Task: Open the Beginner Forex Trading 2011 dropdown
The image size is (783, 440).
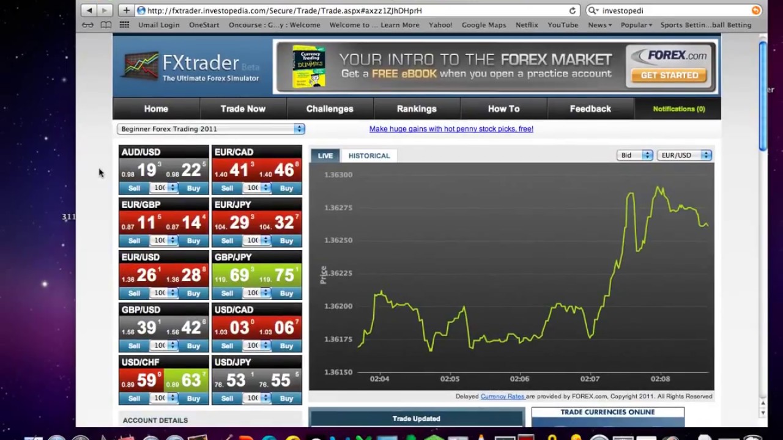Action: click(210, 129)
